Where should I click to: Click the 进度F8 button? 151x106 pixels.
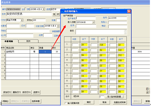click(x=36, y=92)
